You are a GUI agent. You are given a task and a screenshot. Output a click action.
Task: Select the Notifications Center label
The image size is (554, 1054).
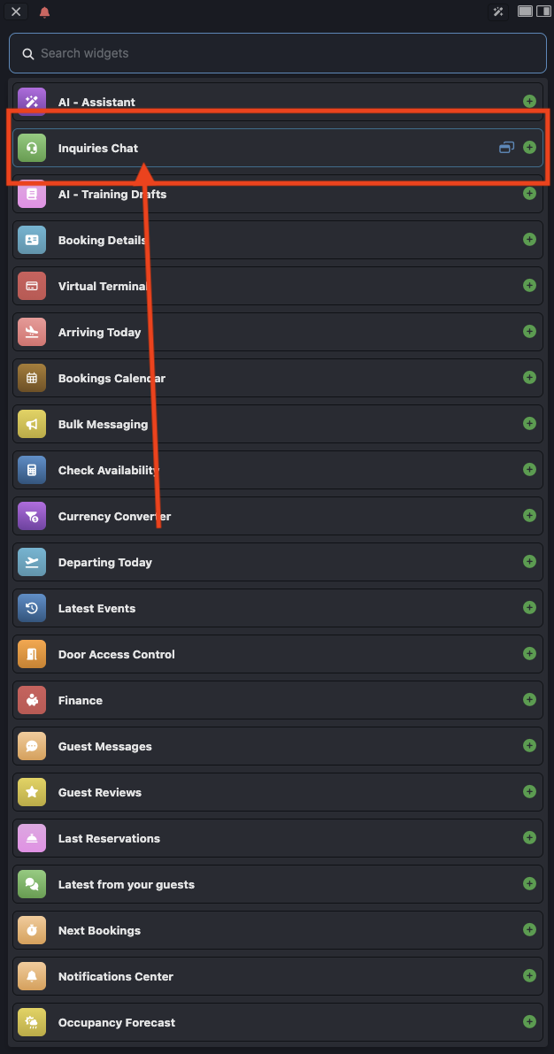click(116, 977)
